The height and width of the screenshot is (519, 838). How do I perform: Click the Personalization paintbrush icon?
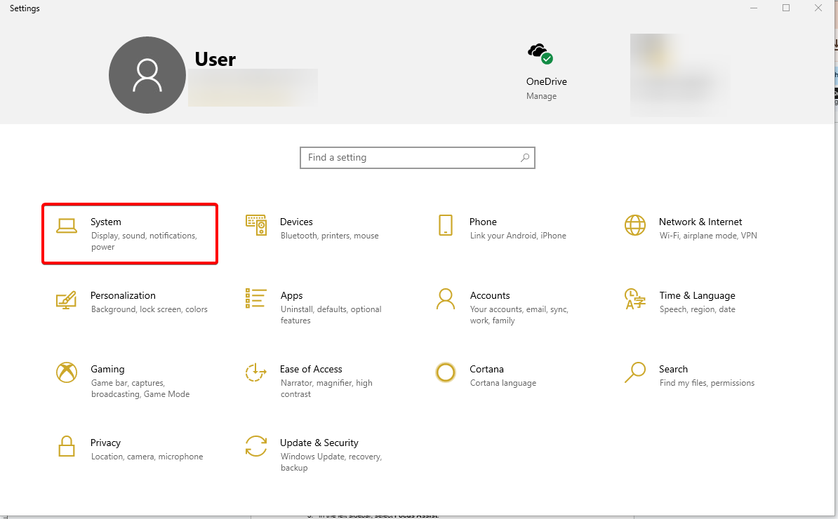coord(66,300)
